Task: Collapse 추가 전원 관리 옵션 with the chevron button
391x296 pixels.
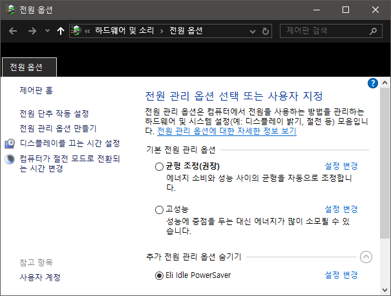Action: [x=366, y=257]
